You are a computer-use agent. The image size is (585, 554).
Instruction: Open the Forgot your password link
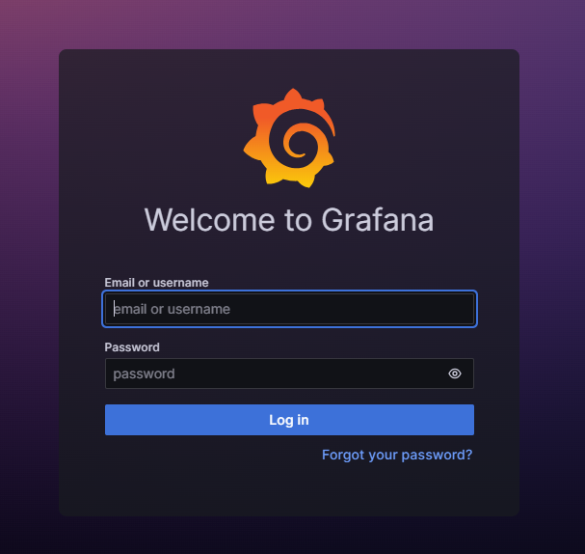tap(397, 455)
